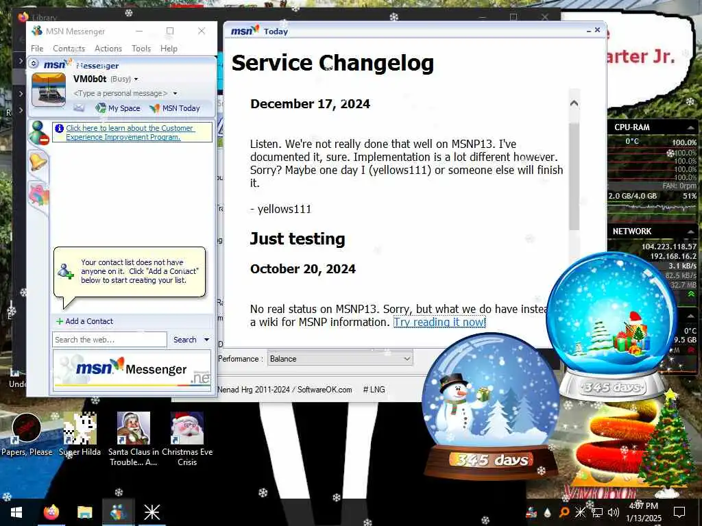Screen dimensions: 702x526
Task: Open Firefox from the taskbar
Action: pyautogui.click(x=51, y=512)
